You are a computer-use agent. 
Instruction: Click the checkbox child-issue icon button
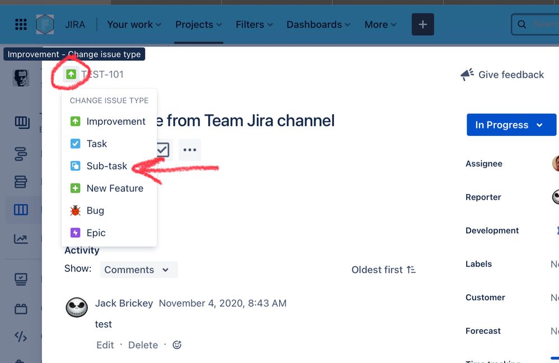click(x=164, y=149)
